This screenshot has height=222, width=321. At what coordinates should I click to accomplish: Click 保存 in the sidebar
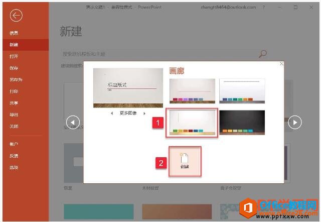[14, 68]
